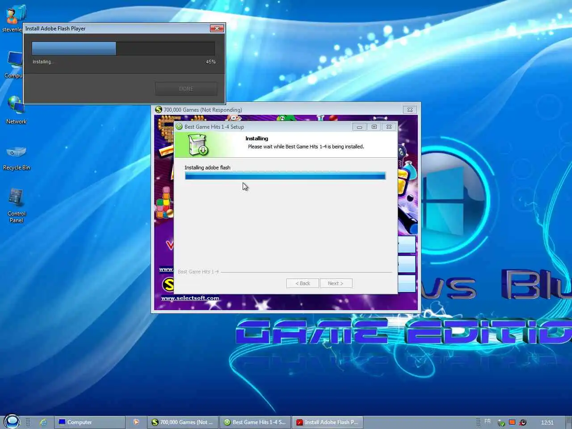572x429 pixels.
Task: Open the media player quick launch icon
Action: pyautogui.click(x=136, y=422)
